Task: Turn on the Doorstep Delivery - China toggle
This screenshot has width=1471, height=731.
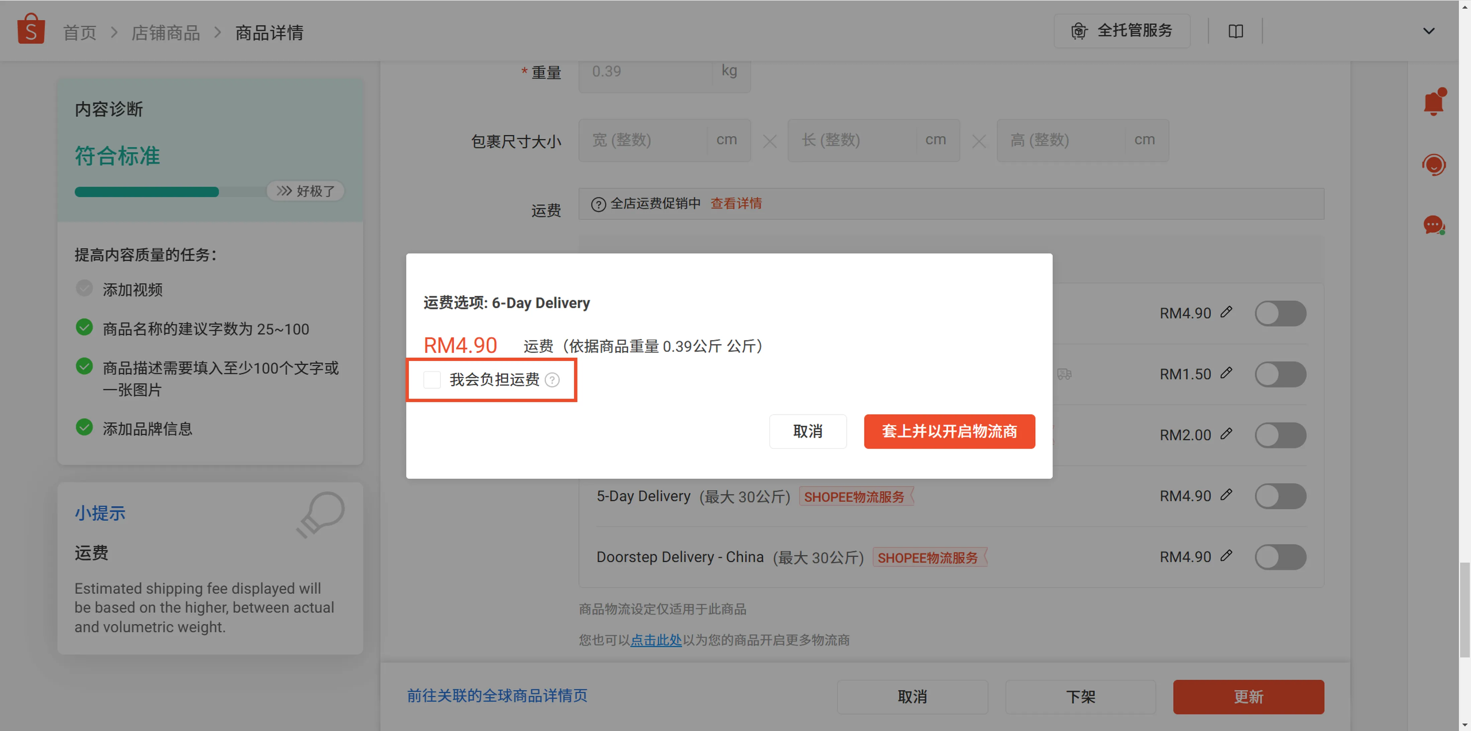Action: click(1280, 557)
